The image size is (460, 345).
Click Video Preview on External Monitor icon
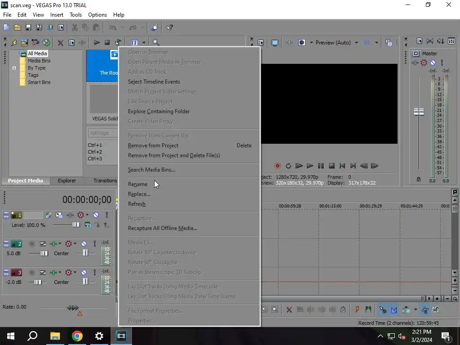point(274,43)
